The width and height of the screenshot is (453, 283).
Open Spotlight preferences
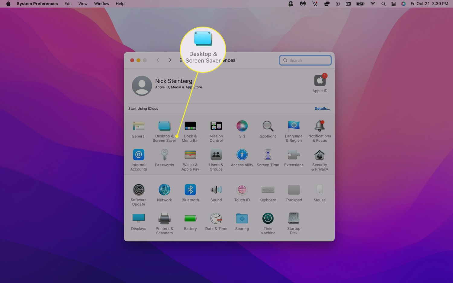268,129
